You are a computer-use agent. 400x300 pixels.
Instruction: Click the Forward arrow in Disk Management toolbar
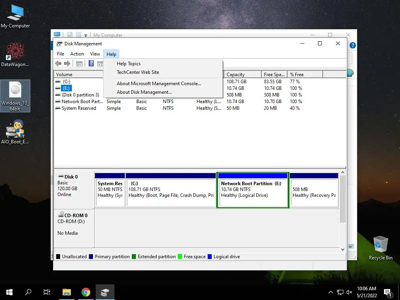tap(67, 64)
